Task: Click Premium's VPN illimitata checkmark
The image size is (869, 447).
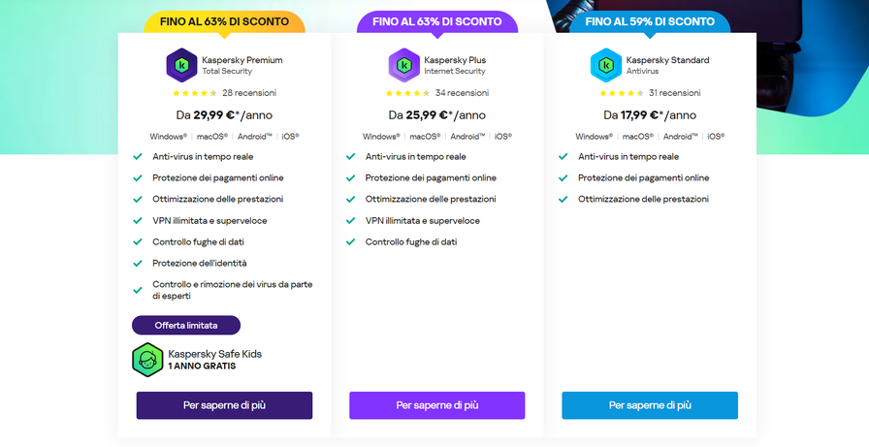Action: tap(138, 221)
